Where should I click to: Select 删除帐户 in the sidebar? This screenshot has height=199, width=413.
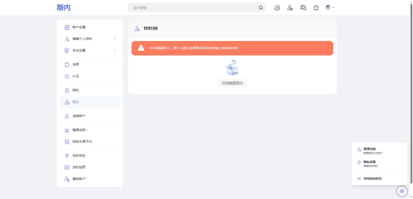(90, 179)
